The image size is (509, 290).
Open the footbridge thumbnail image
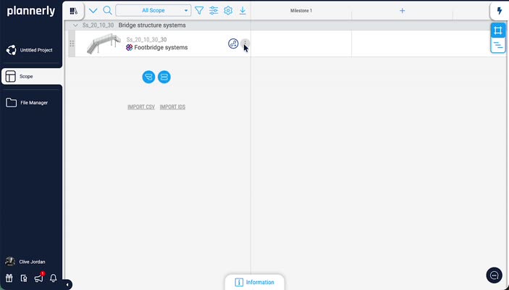[x=104, y=43]
